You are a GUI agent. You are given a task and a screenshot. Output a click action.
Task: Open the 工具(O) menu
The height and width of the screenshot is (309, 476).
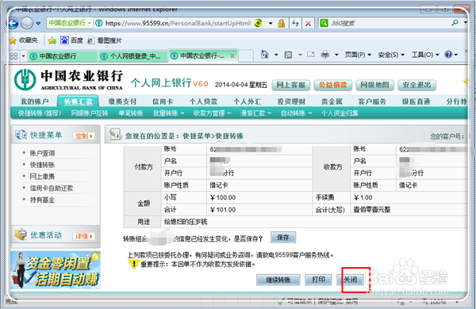pyautogui.click(x=425, y=55)
